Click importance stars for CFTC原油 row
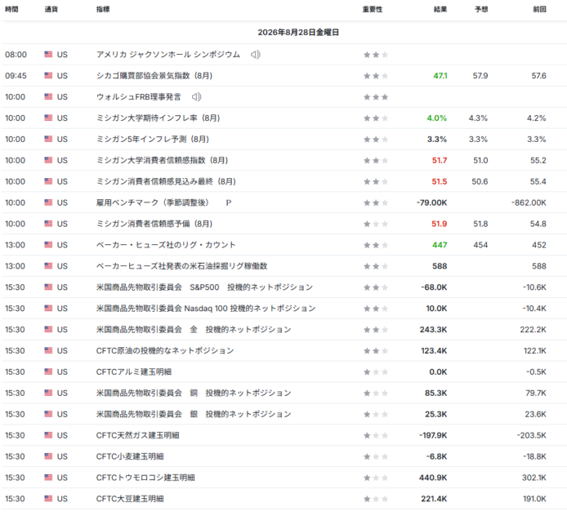Screen dimensions: 567x516 [x=376, y=351]
